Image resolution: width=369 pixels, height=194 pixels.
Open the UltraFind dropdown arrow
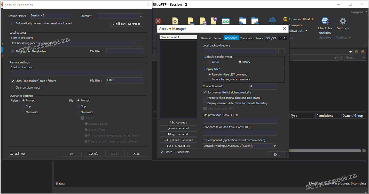point(306,31)
